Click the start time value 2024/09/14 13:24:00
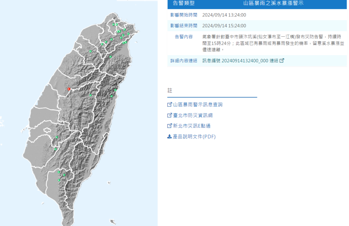Screen dimensions: 349x226 [x=224, y=15]
